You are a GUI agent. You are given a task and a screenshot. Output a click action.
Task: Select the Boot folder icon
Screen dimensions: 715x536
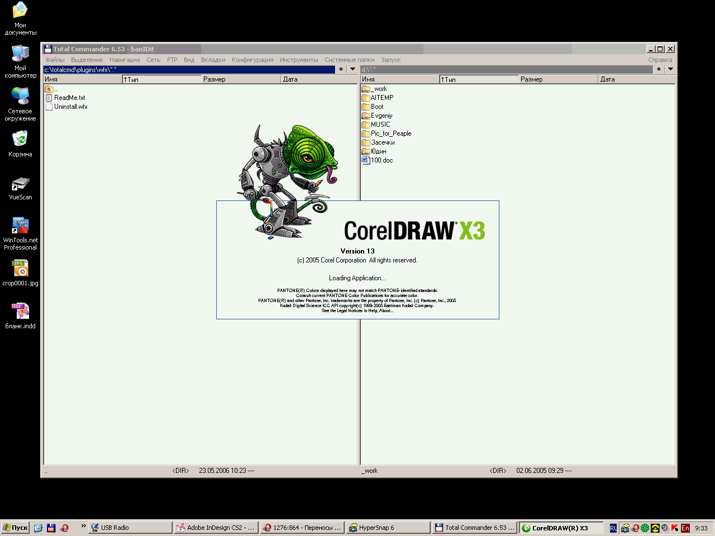[x=366, y=107]
